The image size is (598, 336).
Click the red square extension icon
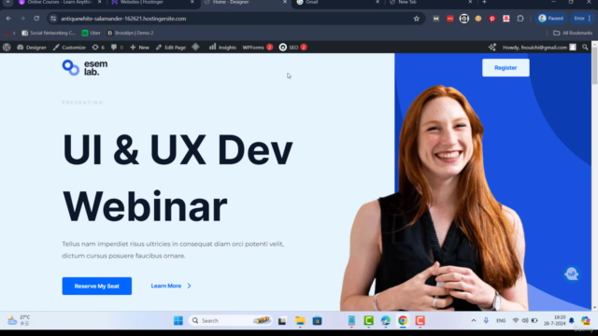(x=450, y=19)
